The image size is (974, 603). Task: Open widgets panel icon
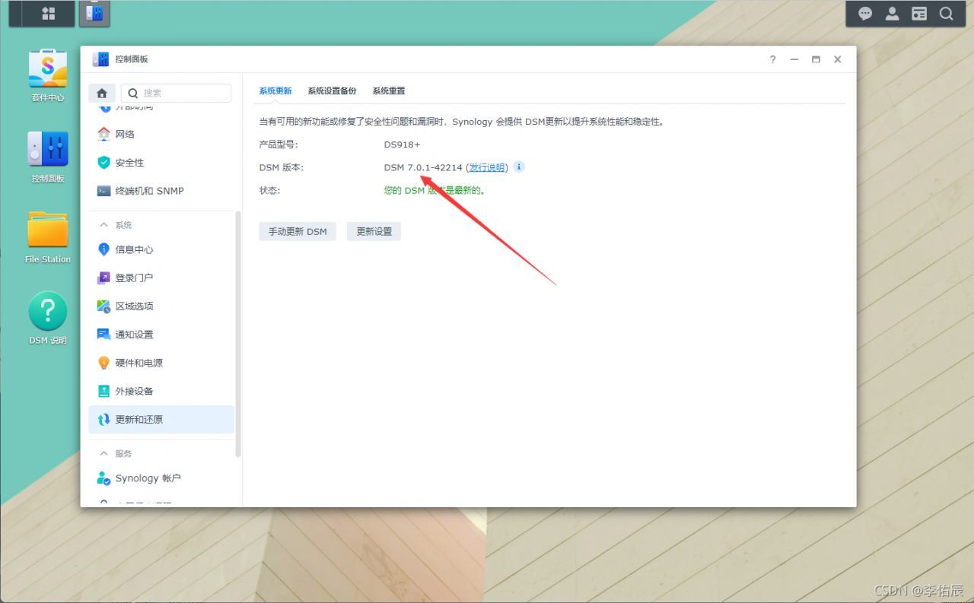[919, 13]
